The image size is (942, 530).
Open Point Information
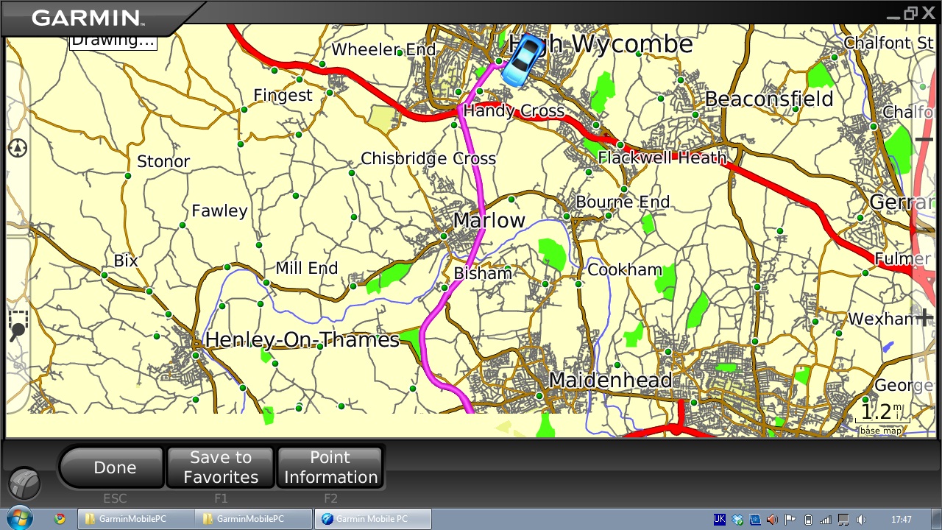330,467
